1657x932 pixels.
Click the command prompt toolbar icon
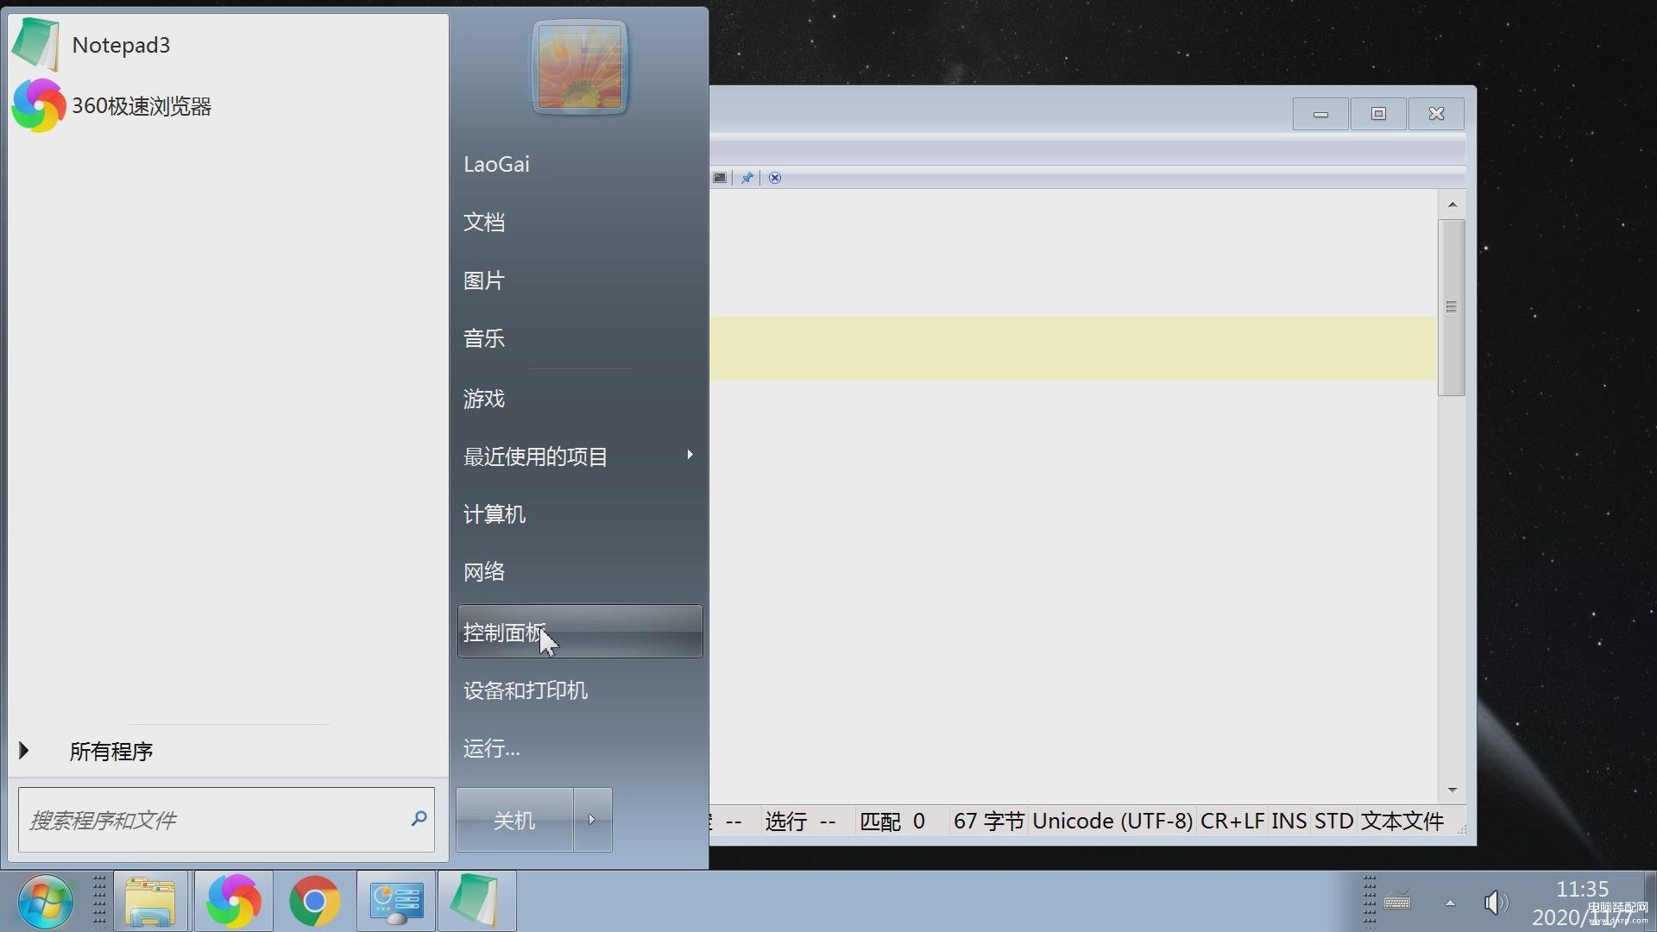point(720,178)
